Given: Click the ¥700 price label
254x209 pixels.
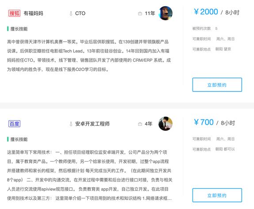Looking at the screenshot, I should [204, 122].
